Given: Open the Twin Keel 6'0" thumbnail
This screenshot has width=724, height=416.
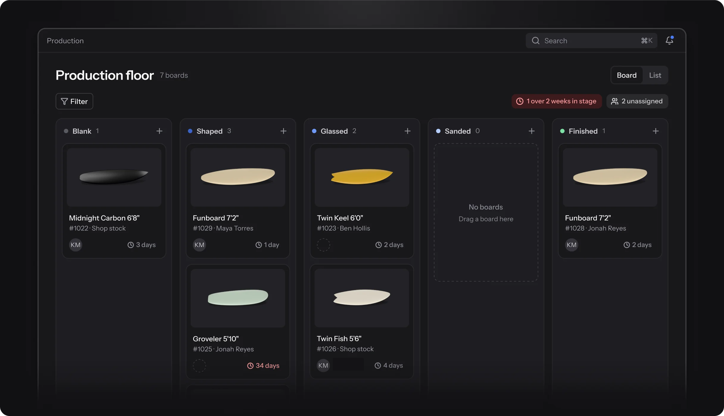Looking at the screenshot, I should click(x=362, y=177).
